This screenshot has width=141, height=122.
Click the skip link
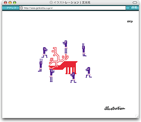point(130,21)
